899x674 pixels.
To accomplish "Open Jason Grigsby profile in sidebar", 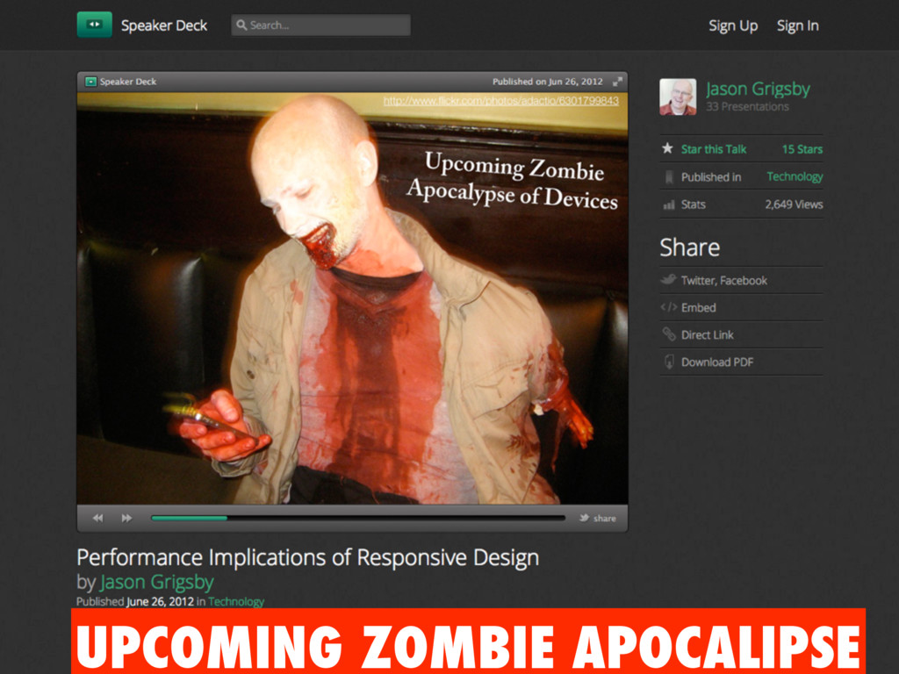I will 758,89.
